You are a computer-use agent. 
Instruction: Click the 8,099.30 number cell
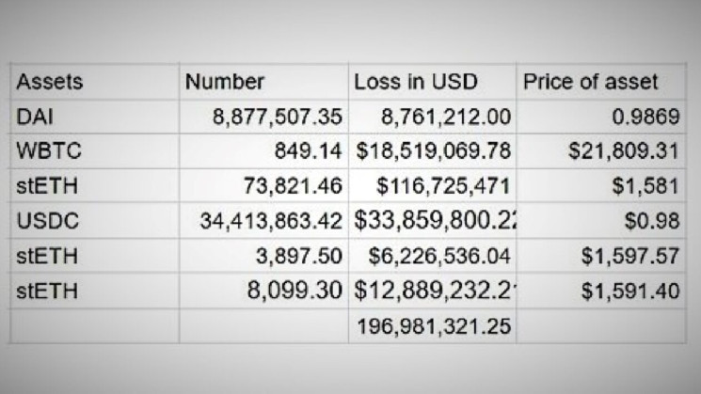coord(263,291)
